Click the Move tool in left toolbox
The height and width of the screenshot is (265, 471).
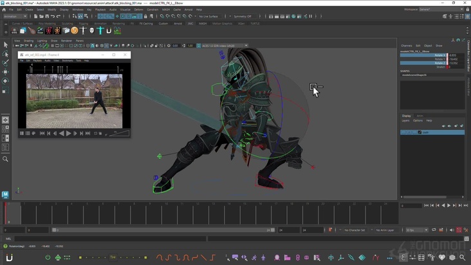coord(6,72)
